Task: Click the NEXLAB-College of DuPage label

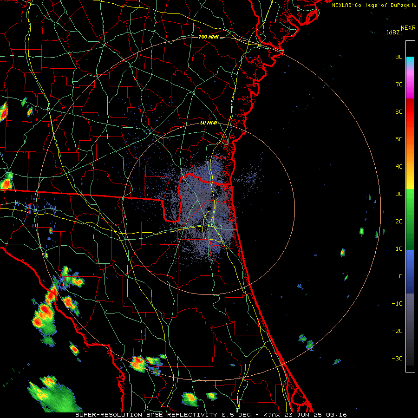Action: (x=373, y=5)
